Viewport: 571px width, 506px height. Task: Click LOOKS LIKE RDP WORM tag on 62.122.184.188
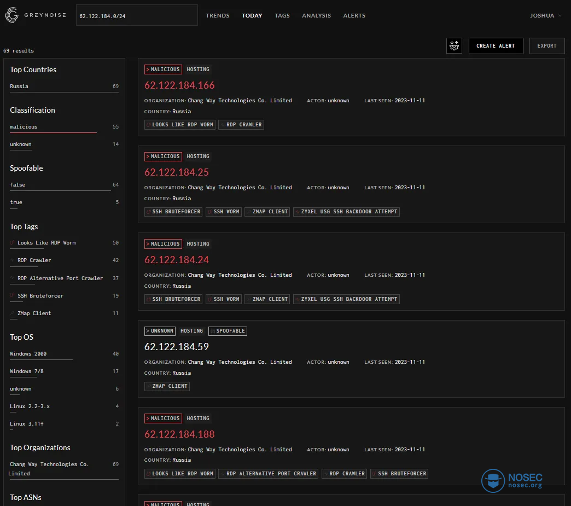click(180, 474)
